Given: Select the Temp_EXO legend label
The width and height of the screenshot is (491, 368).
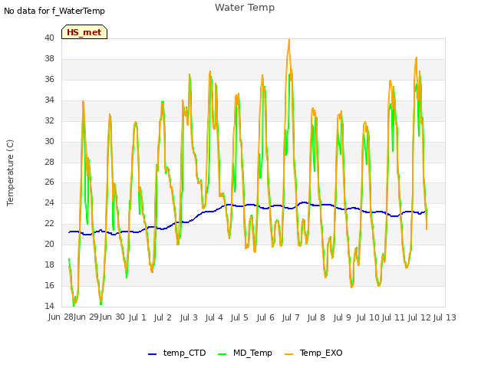Looking at the screenshot, I should 321,353.
